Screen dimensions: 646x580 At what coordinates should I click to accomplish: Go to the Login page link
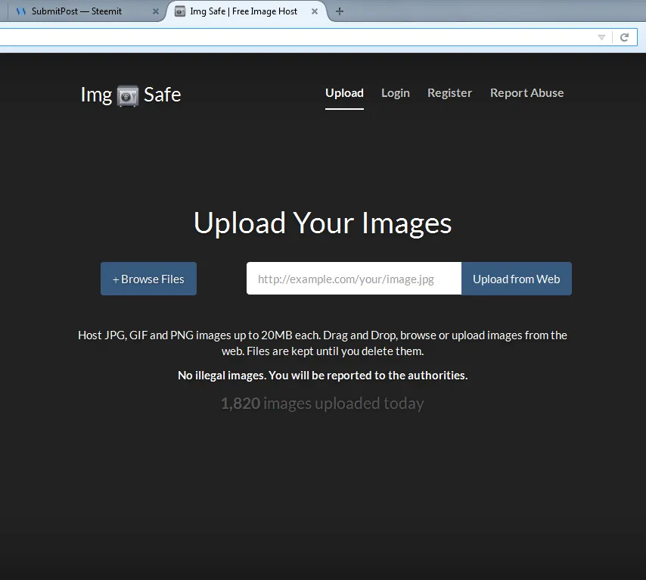pyautogui.click(x=396, y=93)
